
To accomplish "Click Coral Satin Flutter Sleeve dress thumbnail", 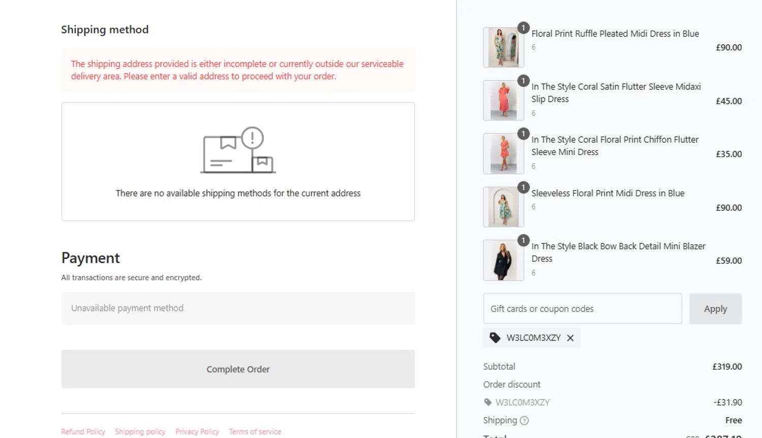I will coord(503,100).
